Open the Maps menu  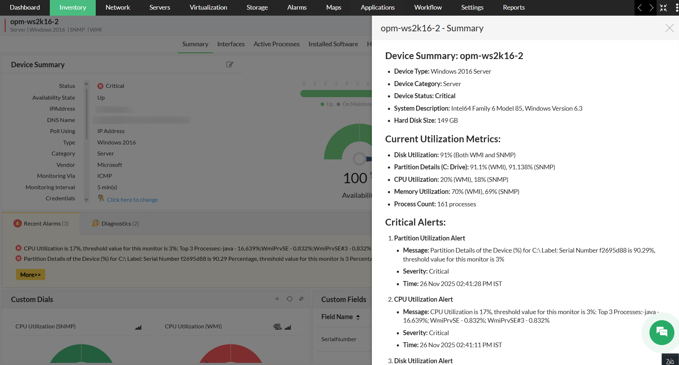[334, 7]
